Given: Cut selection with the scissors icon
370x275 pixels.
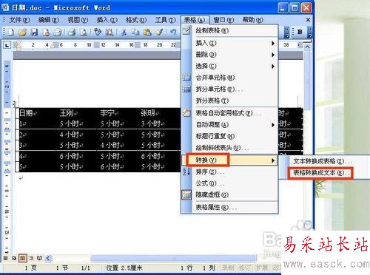Looking at the screenshot, I should (x=124, y=32).
